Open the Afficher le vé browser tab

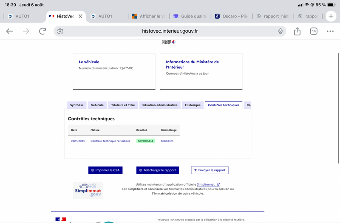(x=149, y=16)
